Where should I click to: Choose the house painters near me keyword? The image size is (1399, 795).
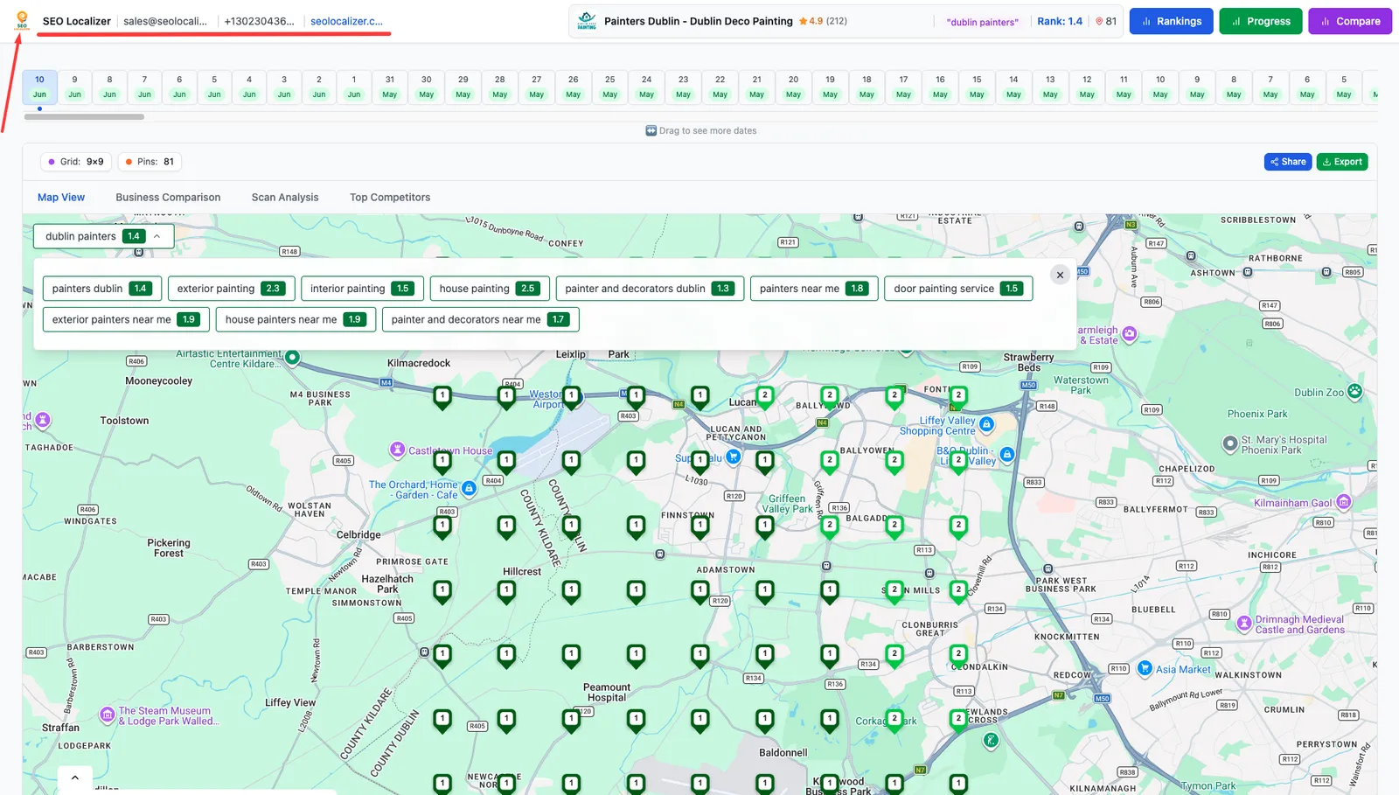point(296,319)
